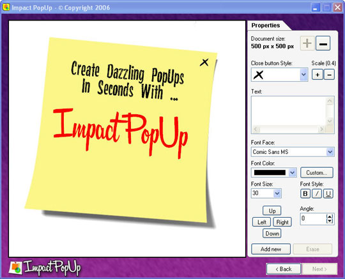Viewport: 345px width, 279px height.
Task: Click the Next button
Action: pyautogui.click(x=319, y=269)
